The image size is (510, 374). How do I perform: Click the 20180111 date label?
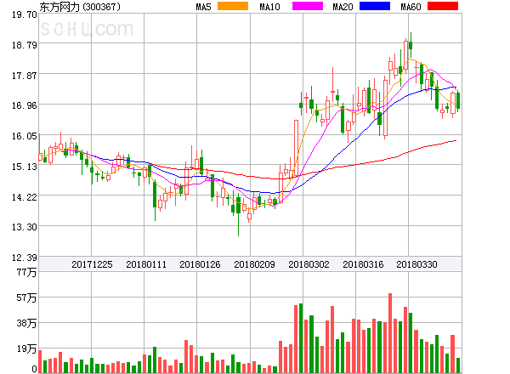point(146,264)
